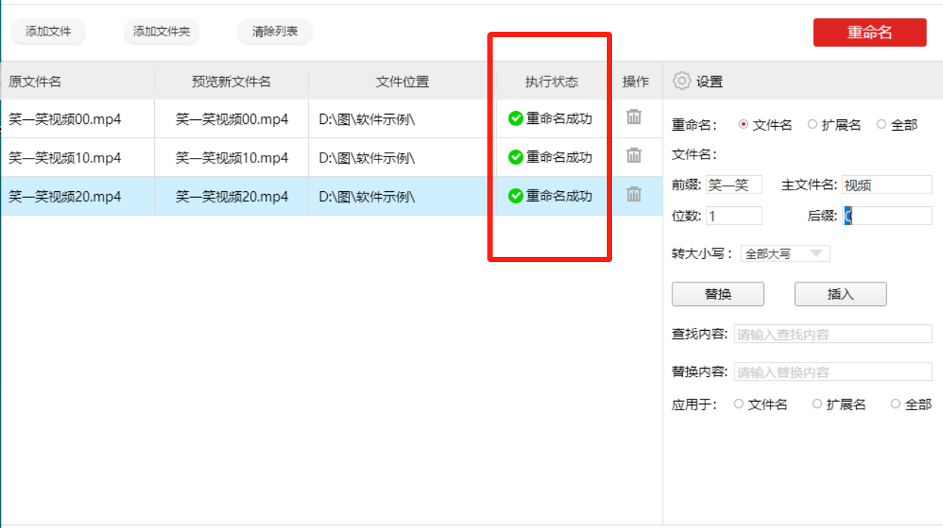
Task: Click the 插入 button
Action: [840, 294]
